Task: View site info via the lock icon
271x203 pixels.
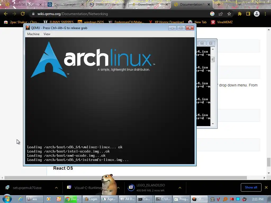Action: click(x=33, y=14)
